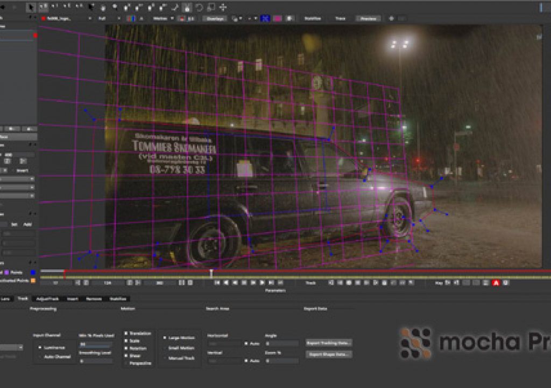Click the four-arrow move tool icon
551x388 pixels.
point(223,8)
